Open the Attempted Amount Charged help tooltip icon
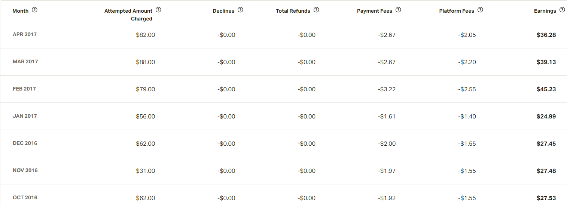 (158, 10)
